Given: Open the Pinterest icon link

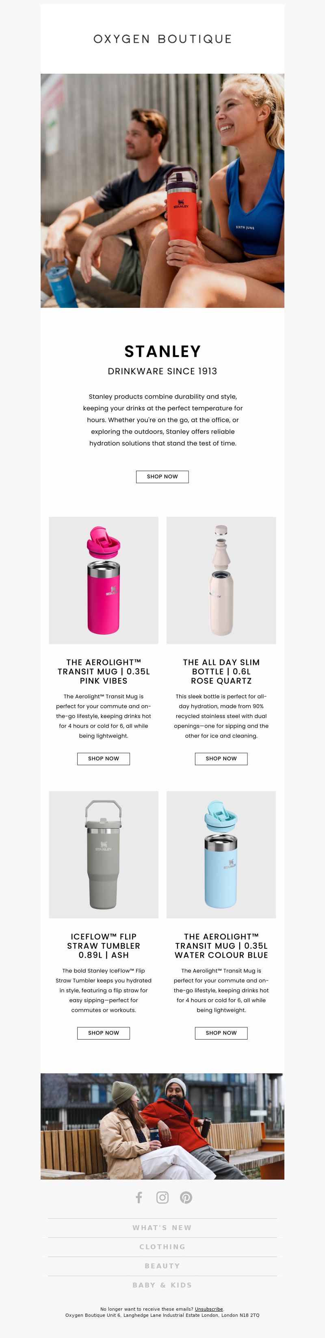Looking at the screenshot, I should [186, 1197].
